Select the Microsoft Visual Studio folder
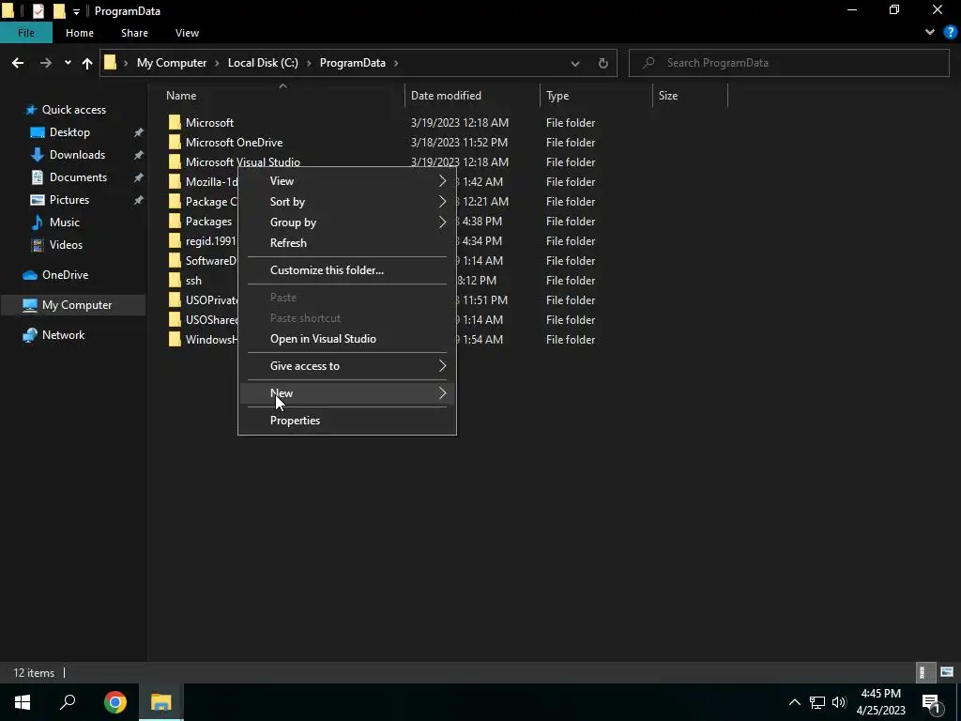 click(243, 161)
